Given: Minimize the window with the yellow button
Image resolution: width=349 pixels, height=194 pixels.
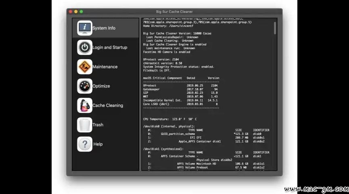Looking at the screenshot, I should 75,12.
